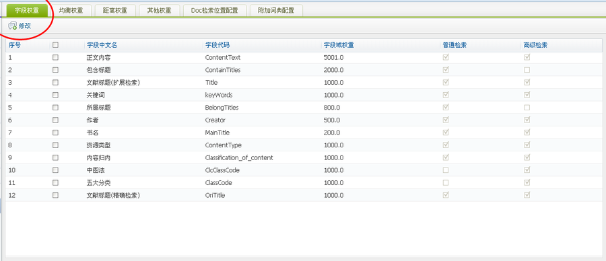Check the row selector for 正文内容
This screenshot has width=606, height=261.
coord(55,57)
